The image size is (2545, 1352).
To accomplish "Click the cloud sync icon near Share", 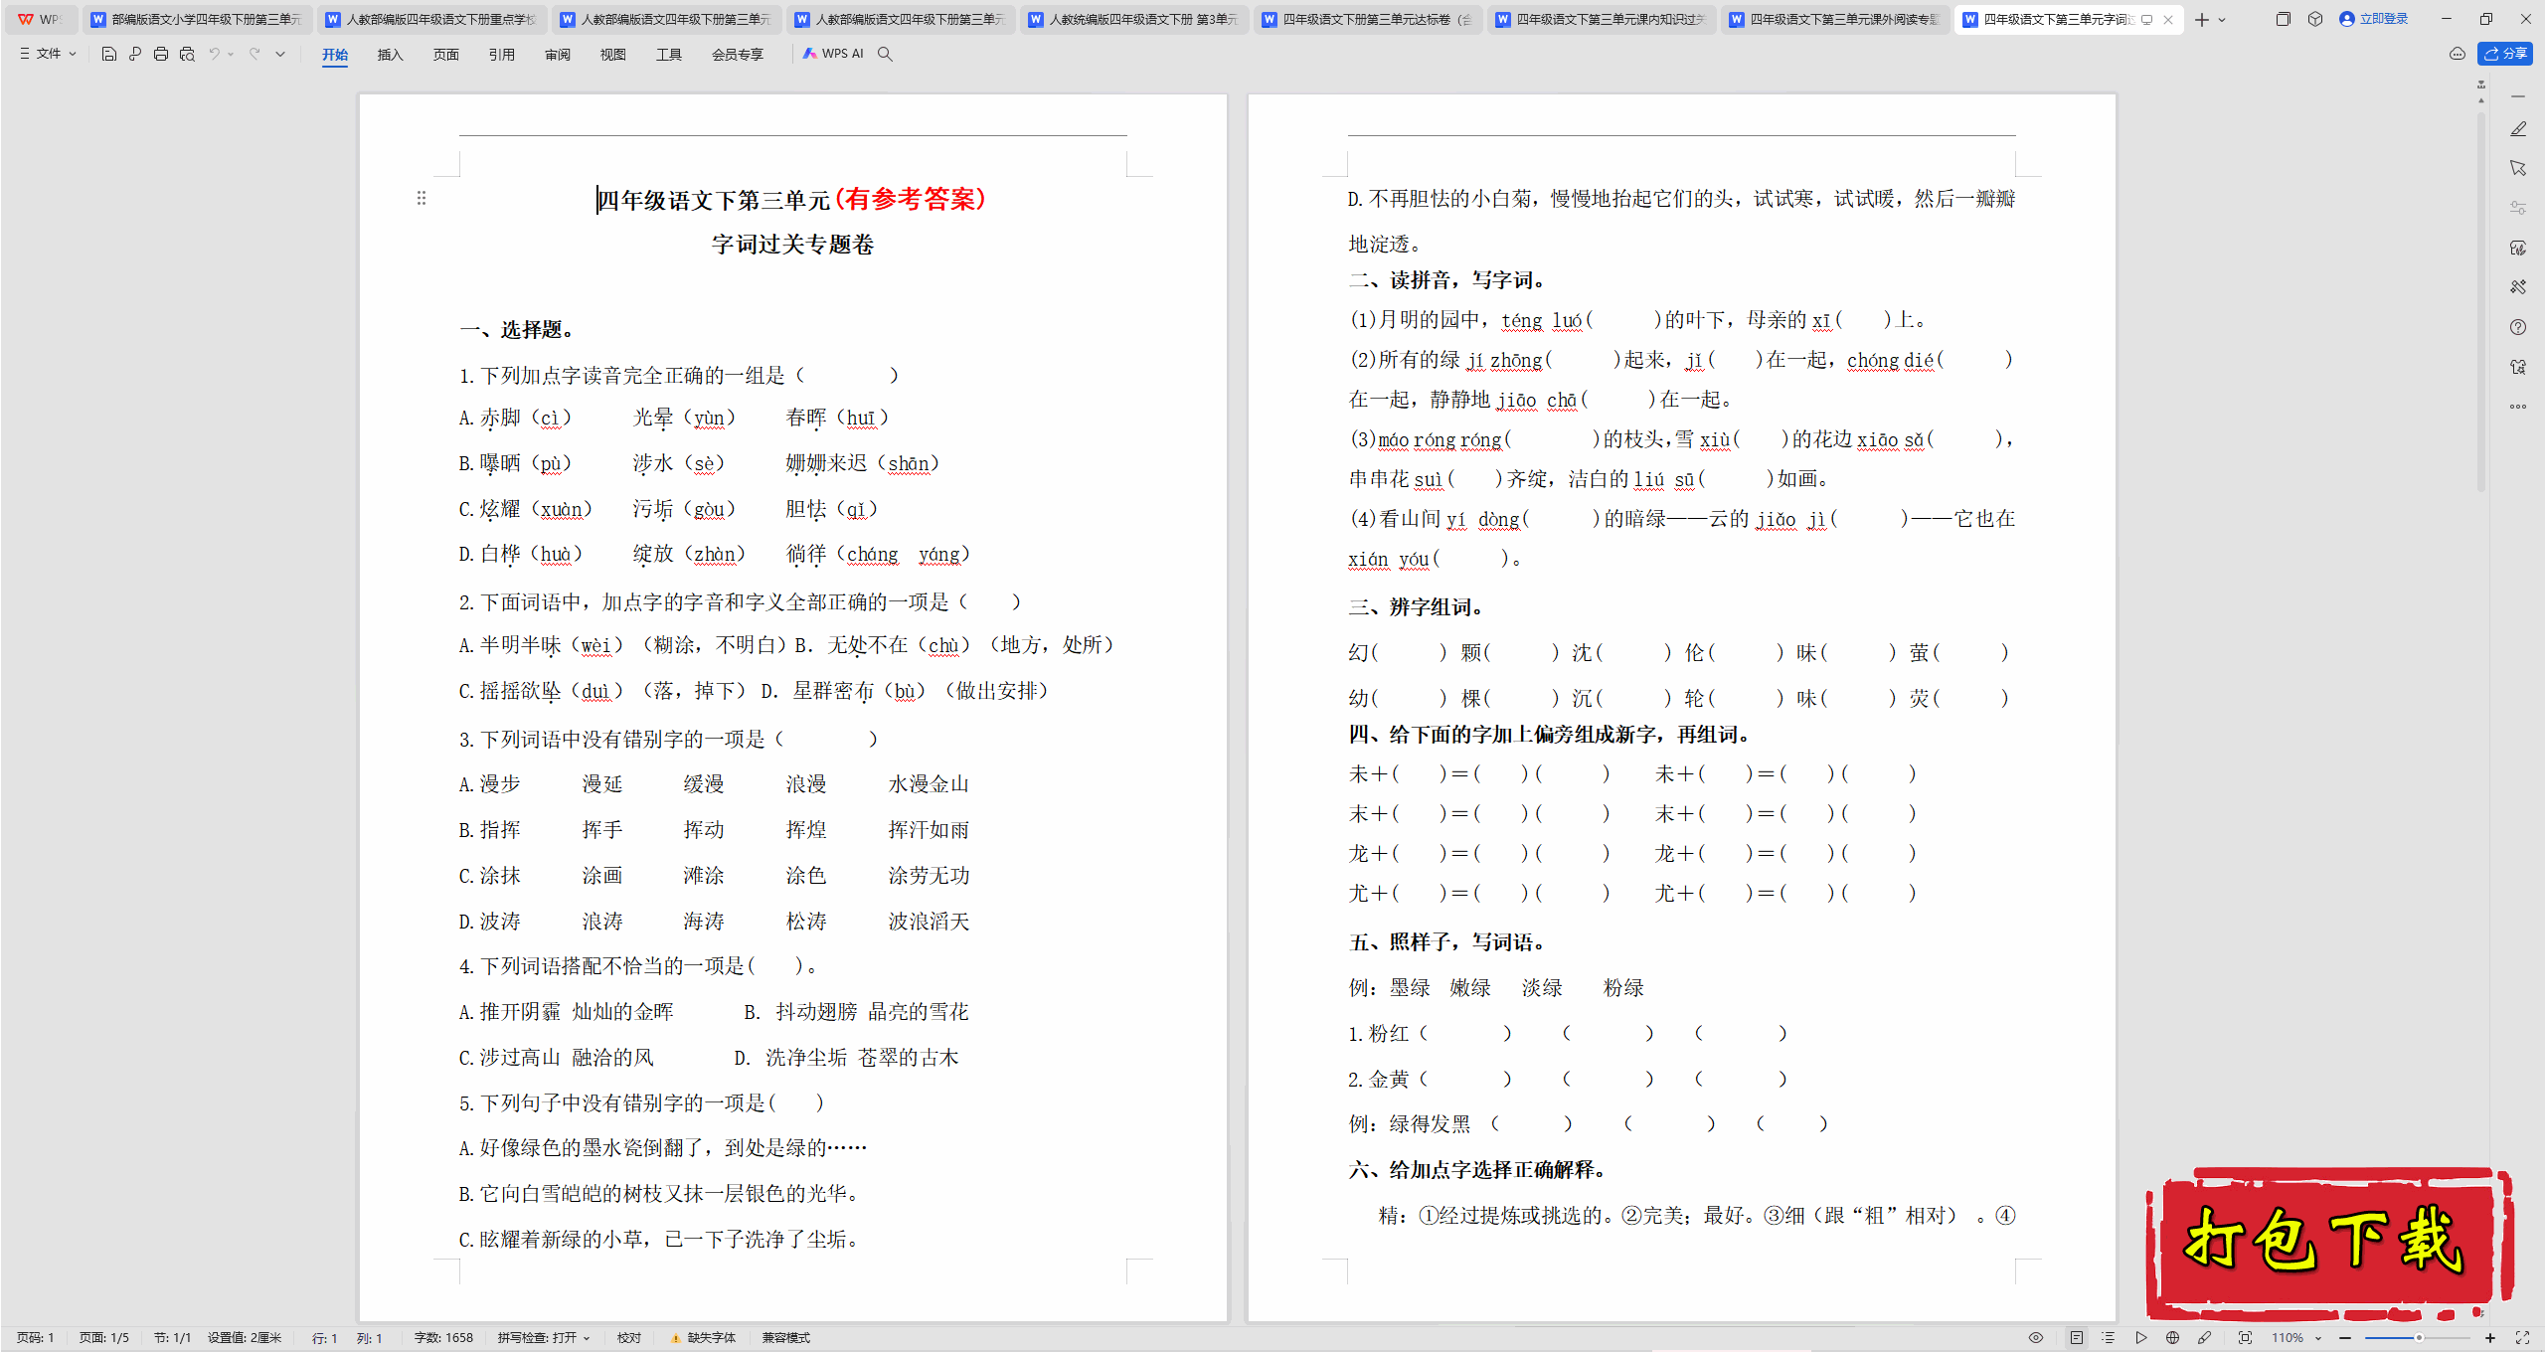I will click(2458, 54).
